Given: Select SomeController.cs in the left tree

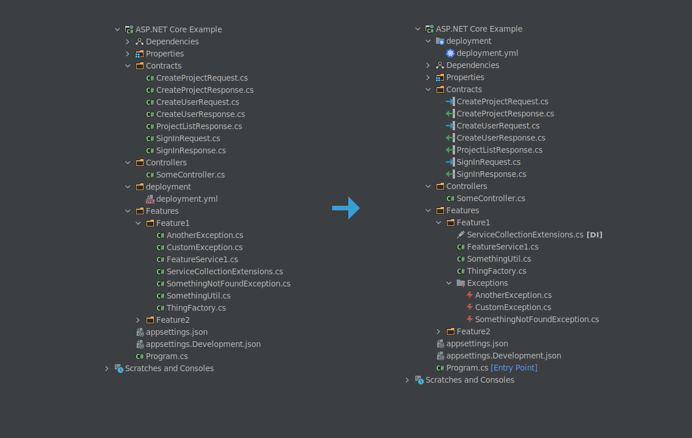Looking at the screenshot, I should click(x=190, y=175).
